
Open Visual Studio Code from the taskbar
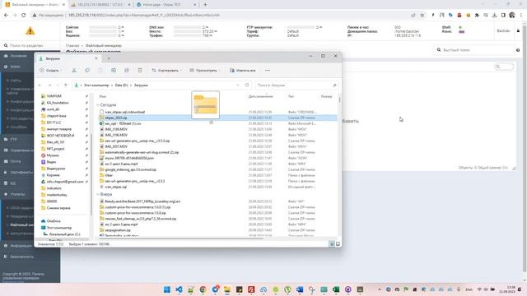coord(179,289)
